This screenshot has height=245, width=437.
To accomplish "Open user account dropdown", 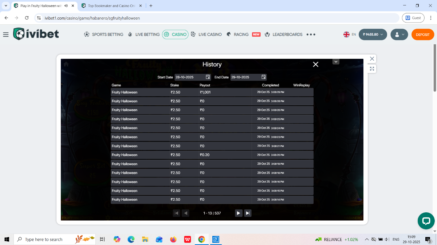I will coord(399,34).
